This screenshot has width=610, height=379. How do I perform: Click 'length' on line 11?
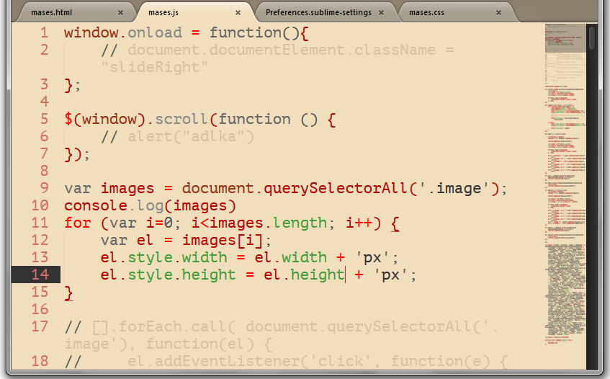coord(300,223)
